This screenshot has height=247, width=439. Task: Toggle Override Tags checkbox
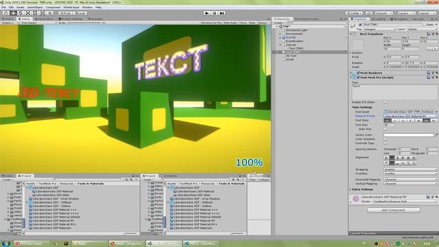[385, 143]
